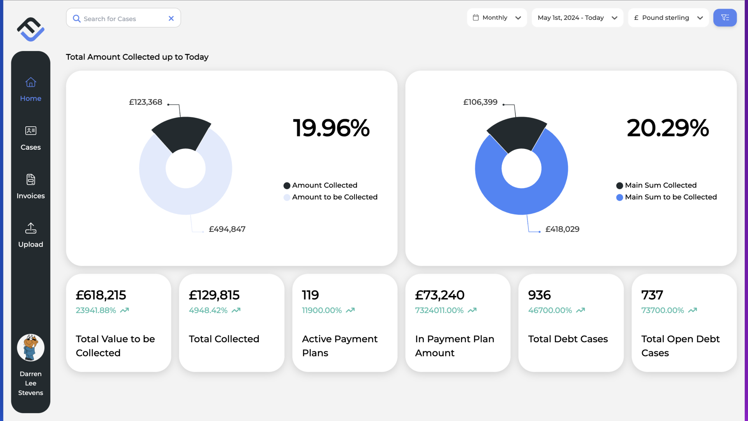Clear the Cases search field
Screen dimensions: 748x421
pos(171,18)
